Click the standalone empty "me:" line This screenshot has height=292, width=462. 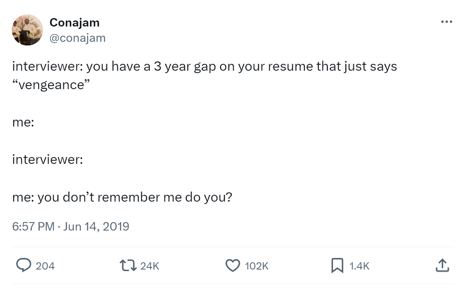(23, 123)
